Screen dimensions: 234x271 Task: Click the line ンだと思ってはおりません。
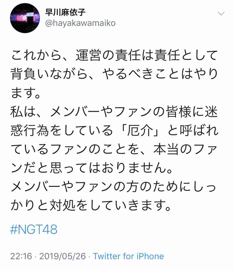[92, 168]
